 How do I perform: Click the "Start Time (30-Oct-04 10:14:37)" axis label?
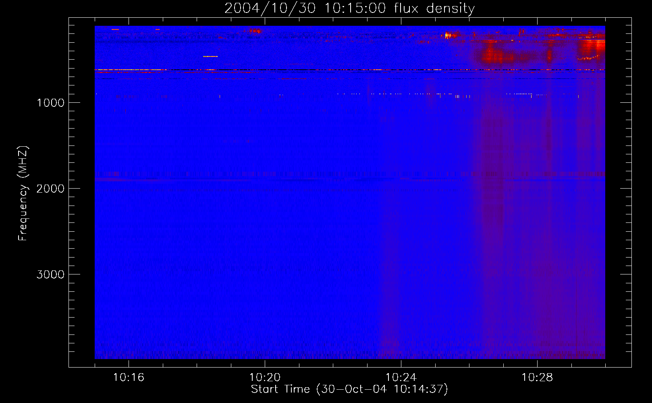tap(349, 389)
